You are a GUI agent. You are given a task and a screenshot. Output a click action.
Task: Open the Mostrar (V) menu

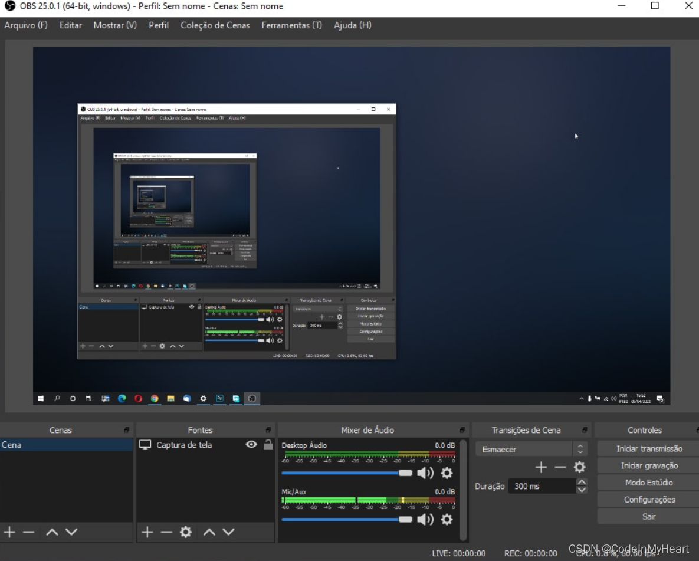(x=115, y=25)
